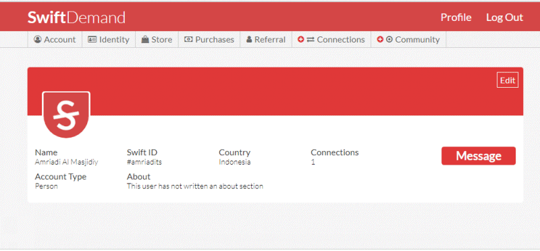
Task: Click the About label
Action: point(138,177)
